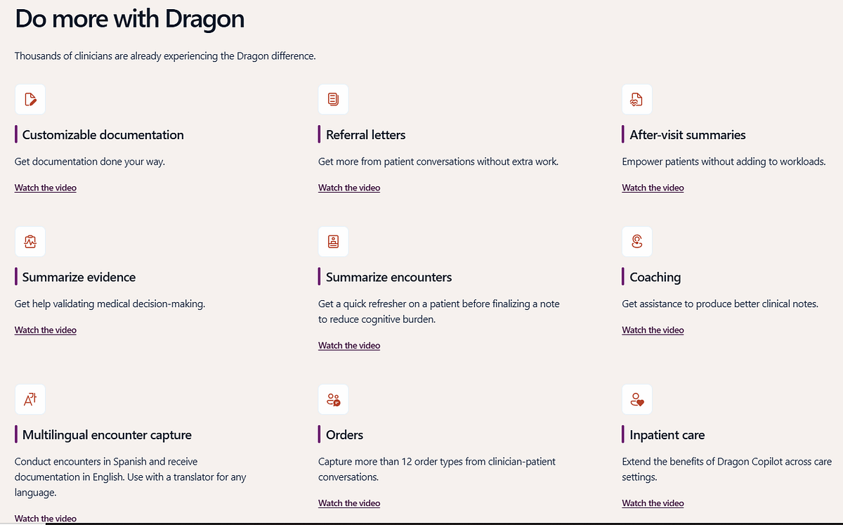Watch the video for After-visit summaries
This screenshot has height=525, width=843.
tap(653, 188)
